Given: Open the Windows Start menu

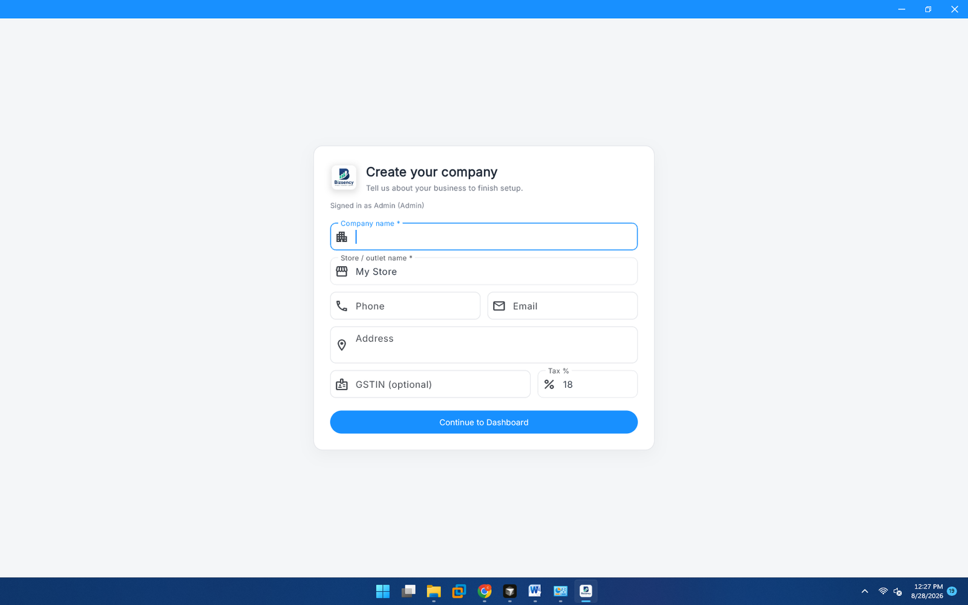Looking at the screenshot, I should pyautogui.click(x=383, y=591).
